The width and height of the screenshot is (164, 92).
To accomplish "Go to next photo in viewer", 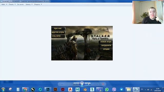I will pyautogui.click(x=87, y=84).
